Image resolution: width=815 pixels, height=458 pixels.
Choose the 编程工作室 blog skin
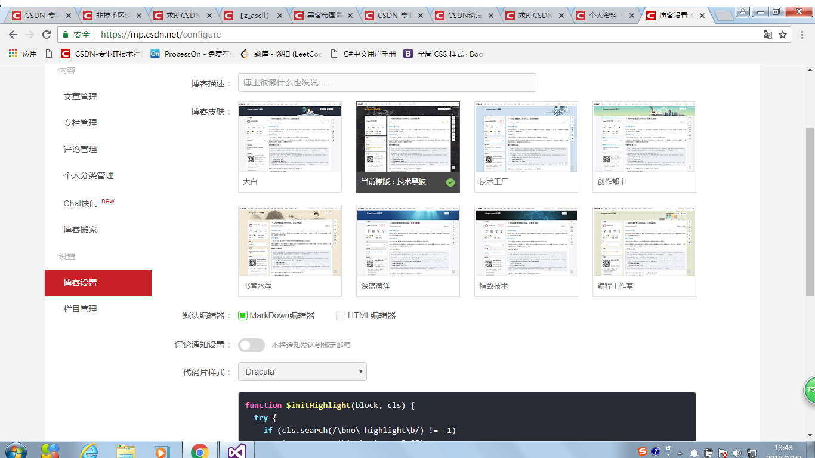point(644,251)
